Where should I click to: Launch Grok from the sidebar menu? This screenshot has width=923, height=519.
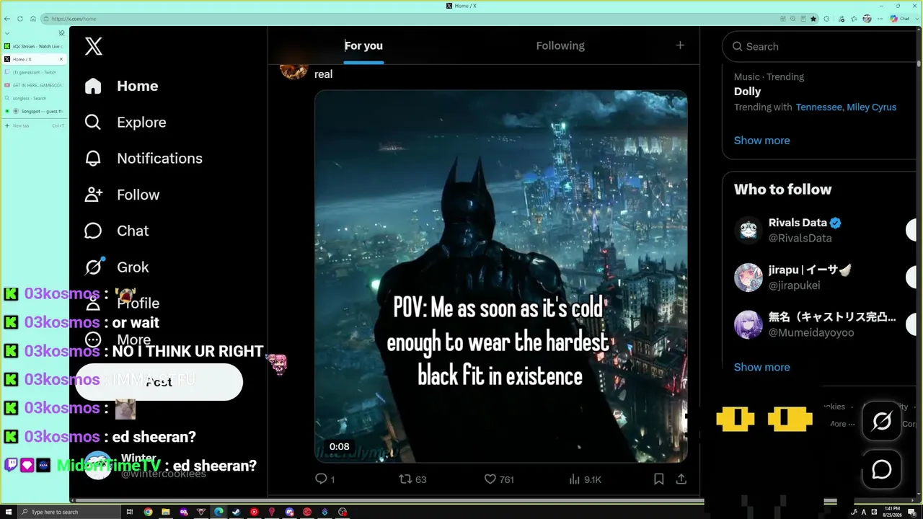(117, 267)
